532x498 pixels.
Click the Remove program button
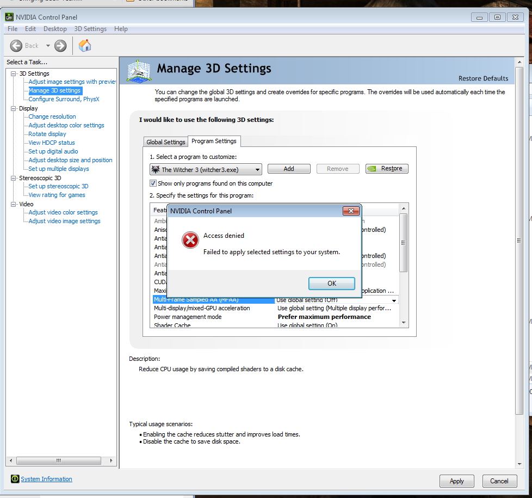coord(338,169)
